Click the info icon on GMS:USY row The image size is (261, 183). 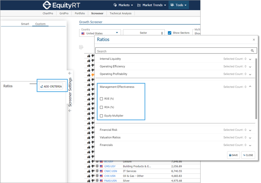coord(97,166)
